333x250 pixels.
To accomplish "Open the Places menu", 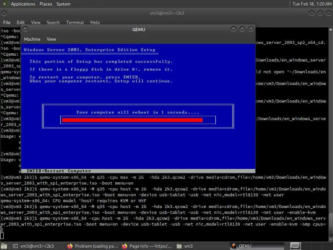I will point(46,4).
